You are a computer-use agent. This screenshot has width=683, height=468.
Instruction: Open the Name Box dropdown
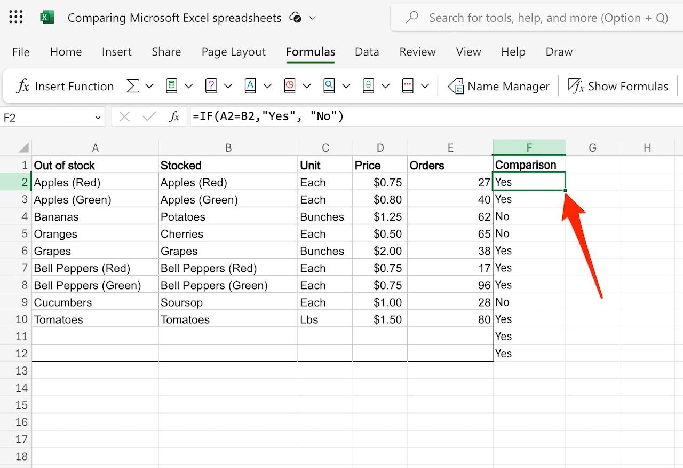point(98,118)
